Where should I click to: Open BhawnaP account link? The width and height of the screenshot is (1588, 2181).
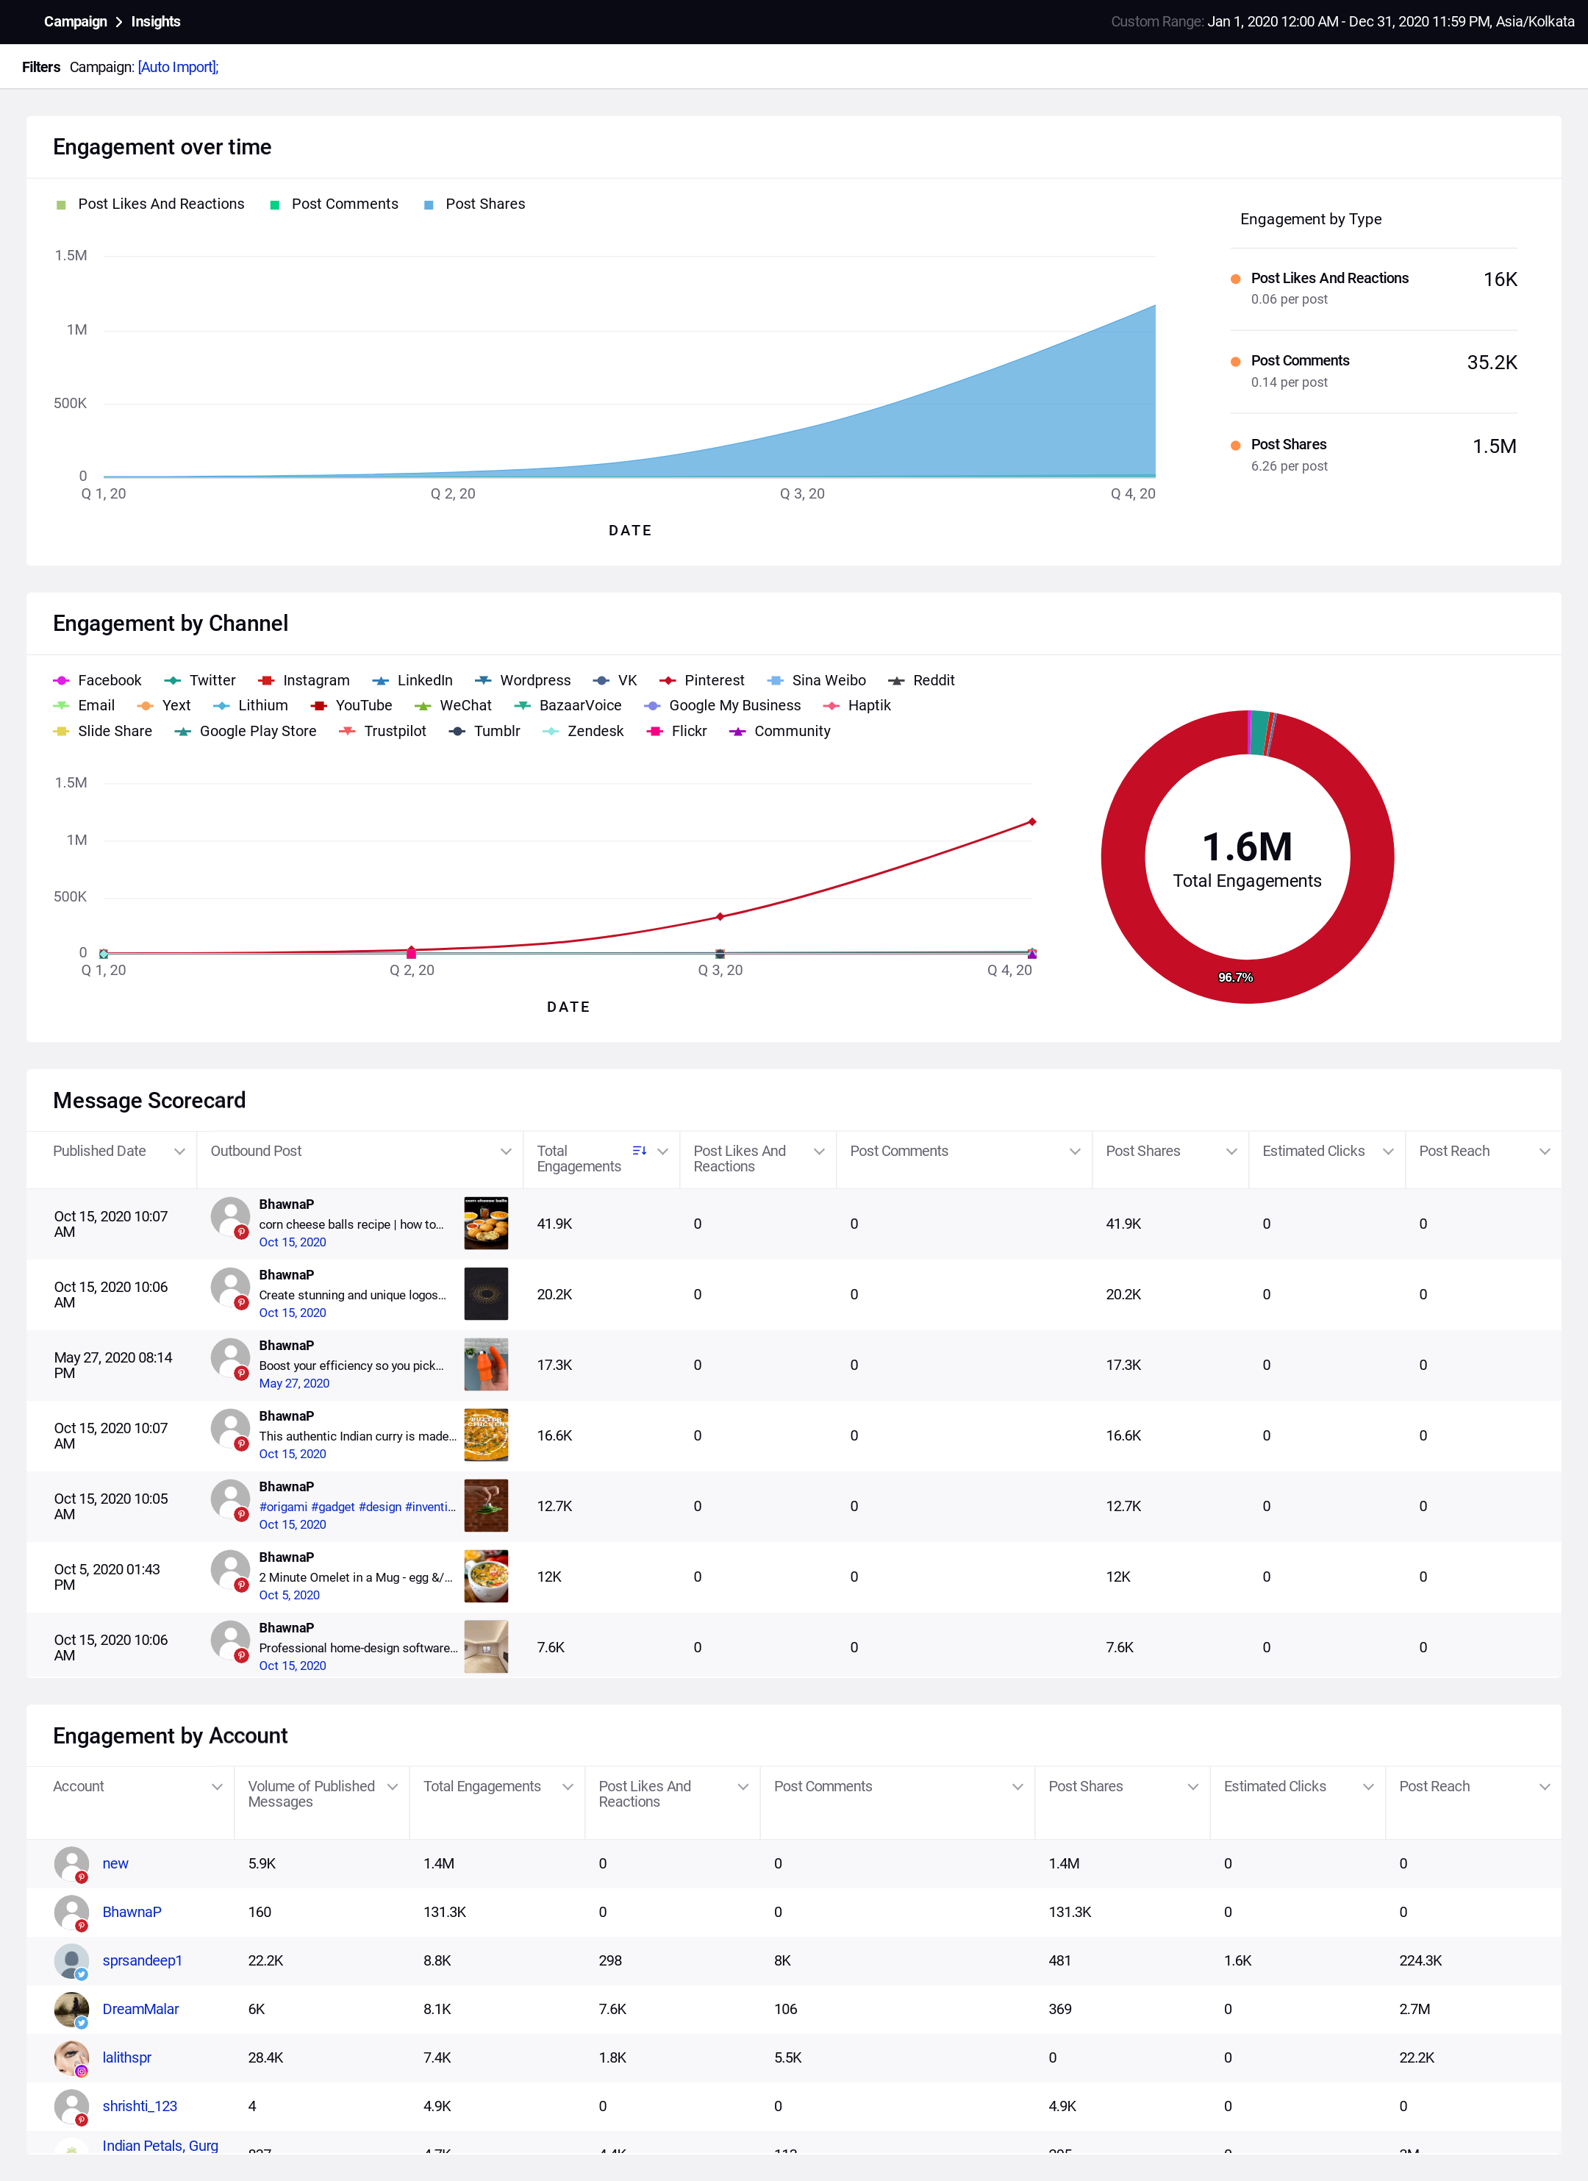click(132, 1912)
